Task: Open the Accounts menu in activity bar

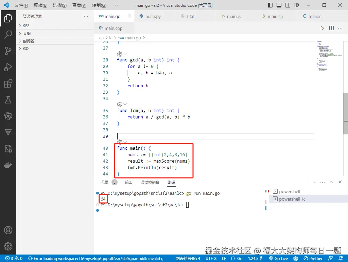Action: click(x=8, y=230)
